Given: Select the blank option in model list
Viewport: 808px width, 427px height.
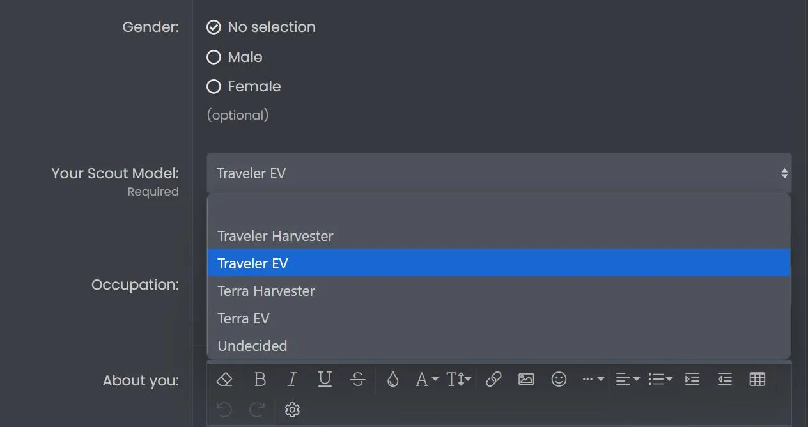Looking at the screenshot, I should pyautogui.click(x=499, y=209).
